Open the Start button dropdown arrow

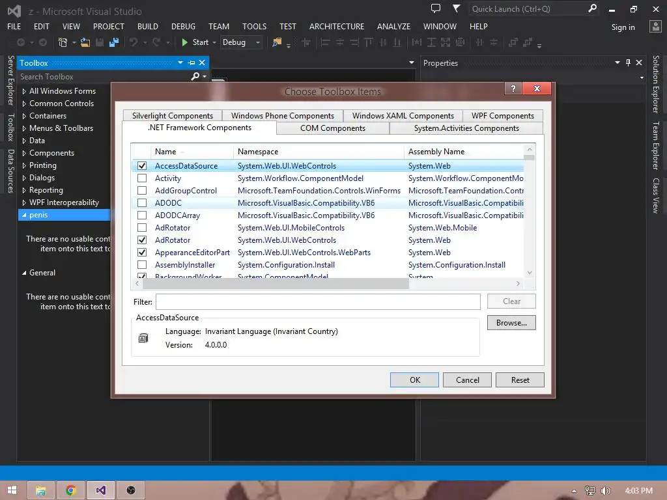pos(214,42)
